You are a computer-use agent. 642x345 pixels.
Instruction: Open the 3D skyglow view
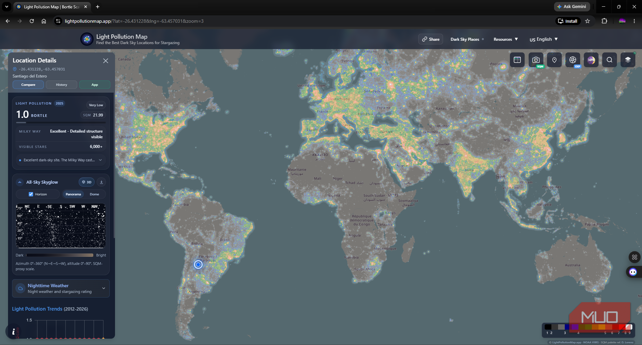(x=87, y=182)
